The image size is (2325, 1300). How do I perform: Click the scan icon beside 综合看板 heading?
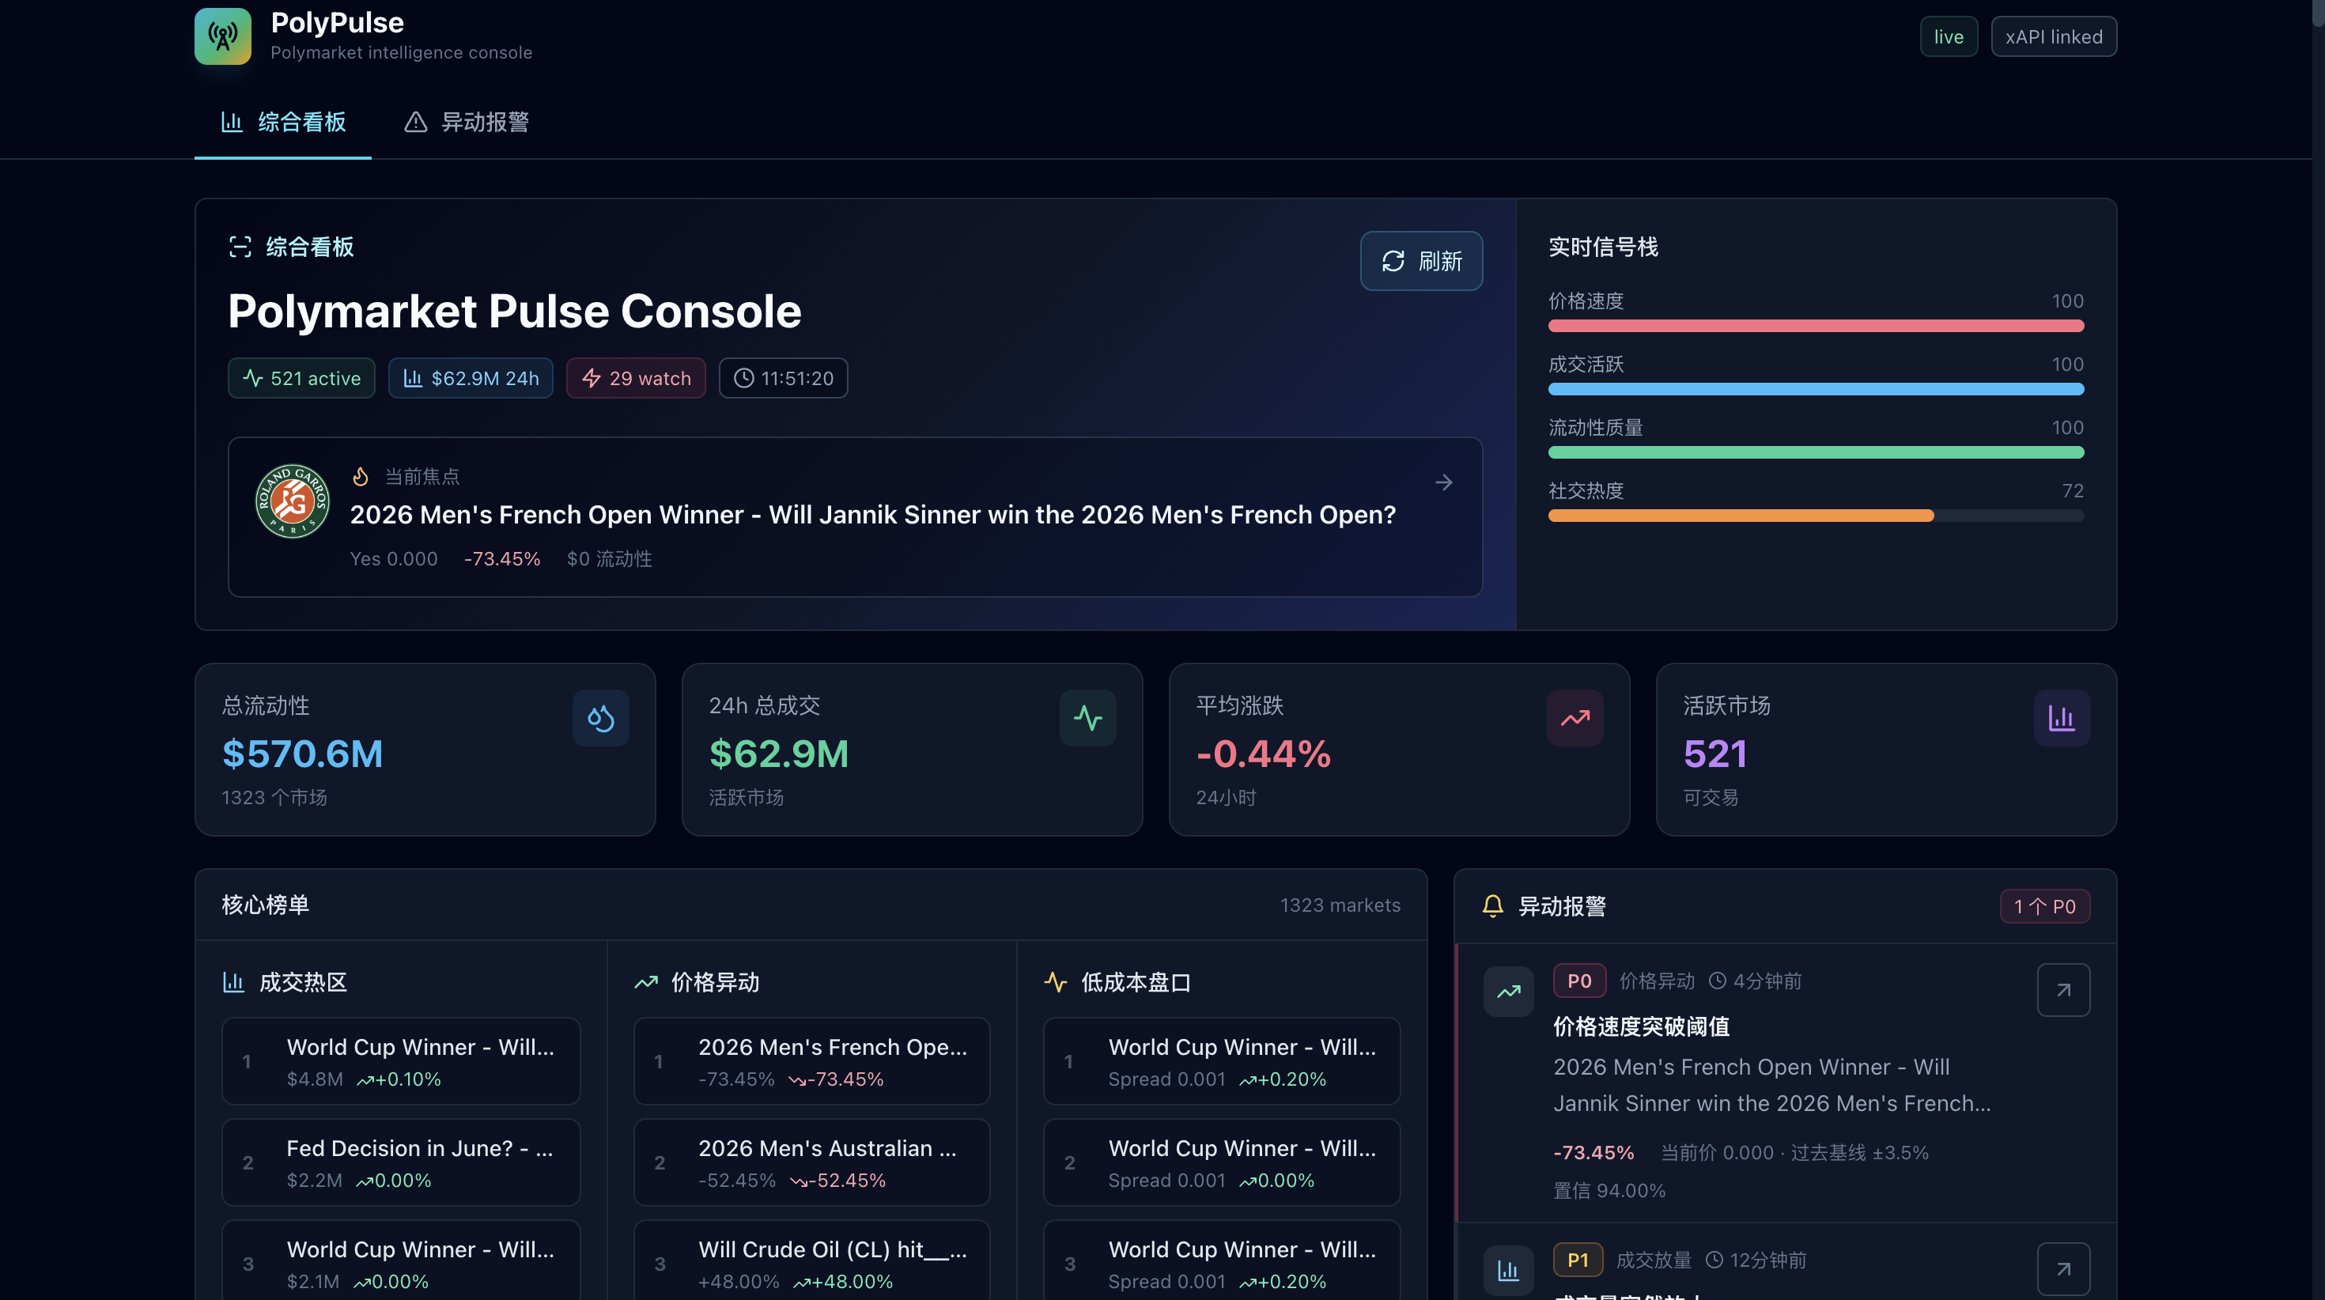click(240, 247)
